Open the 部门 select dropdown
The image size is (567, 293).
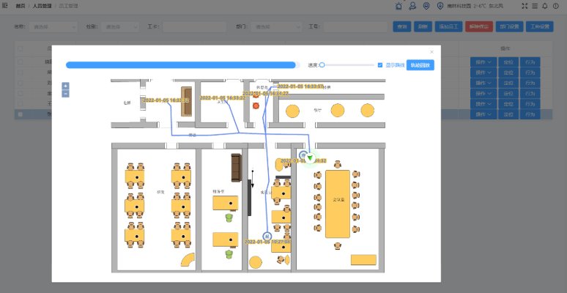pyautogui.click(x=276, y=26)
